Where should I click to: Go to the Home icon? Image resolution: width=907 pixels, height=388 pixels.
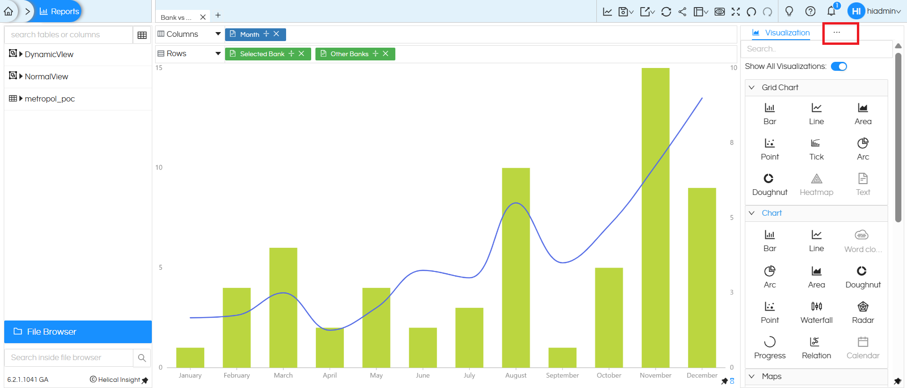[9, 11]
